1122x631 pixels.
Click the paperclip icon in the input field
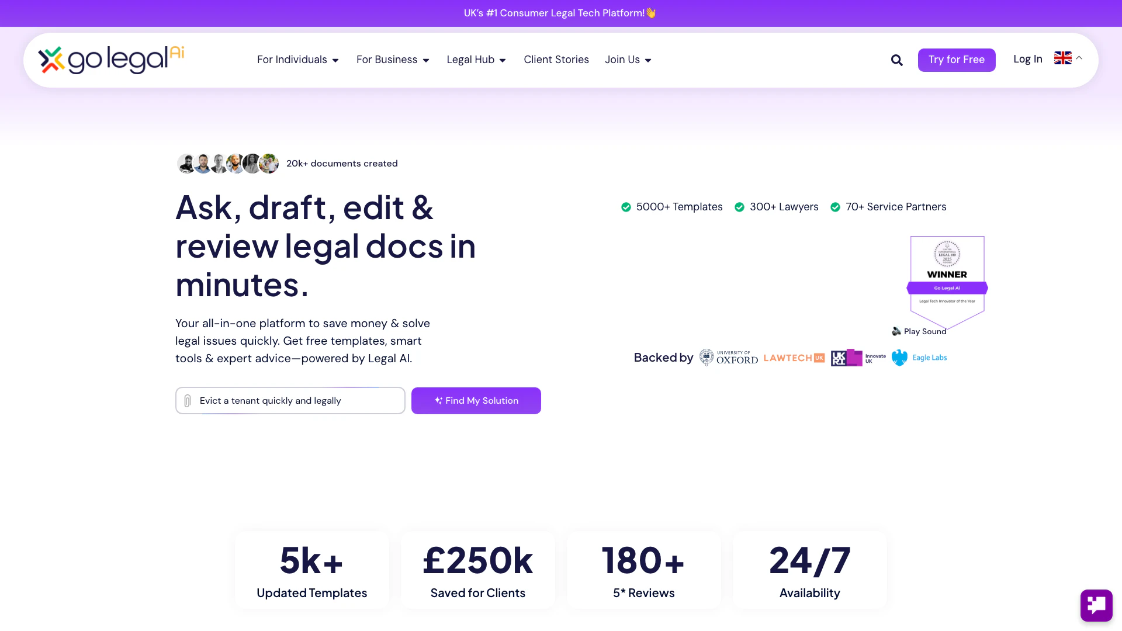[187, 401]
